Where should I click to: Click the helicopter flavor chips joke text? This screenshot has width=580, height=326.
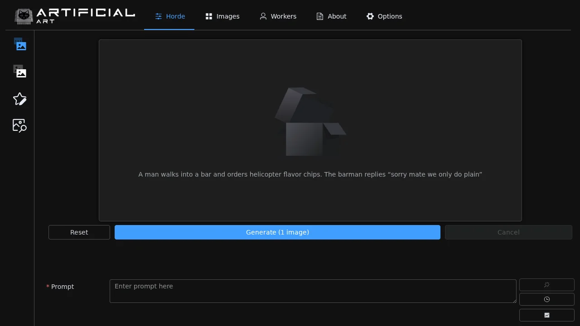310,174
